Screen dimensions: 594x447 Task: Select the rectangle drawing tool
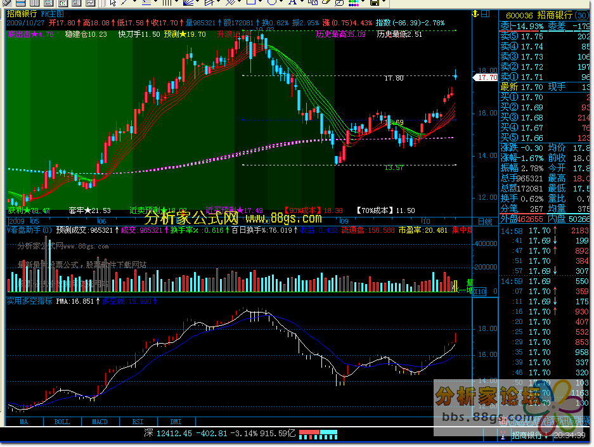click(x=251, y=3)
